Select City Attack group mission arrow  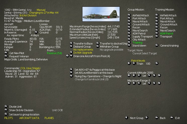click(x=129, y=39)
